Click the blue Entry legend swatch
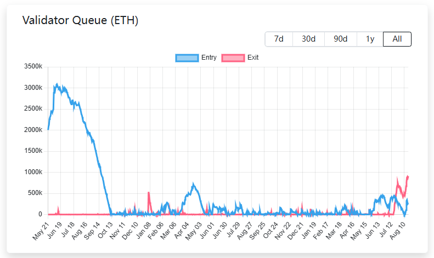This screenshot has height=258, width=434. (187, 58)
